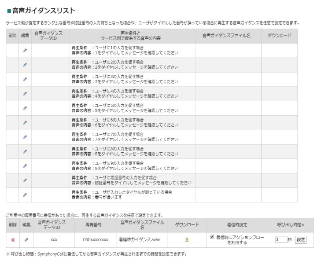Click text 9をダイヤルしてメッセージを確認してください

[x=137, y=169]
